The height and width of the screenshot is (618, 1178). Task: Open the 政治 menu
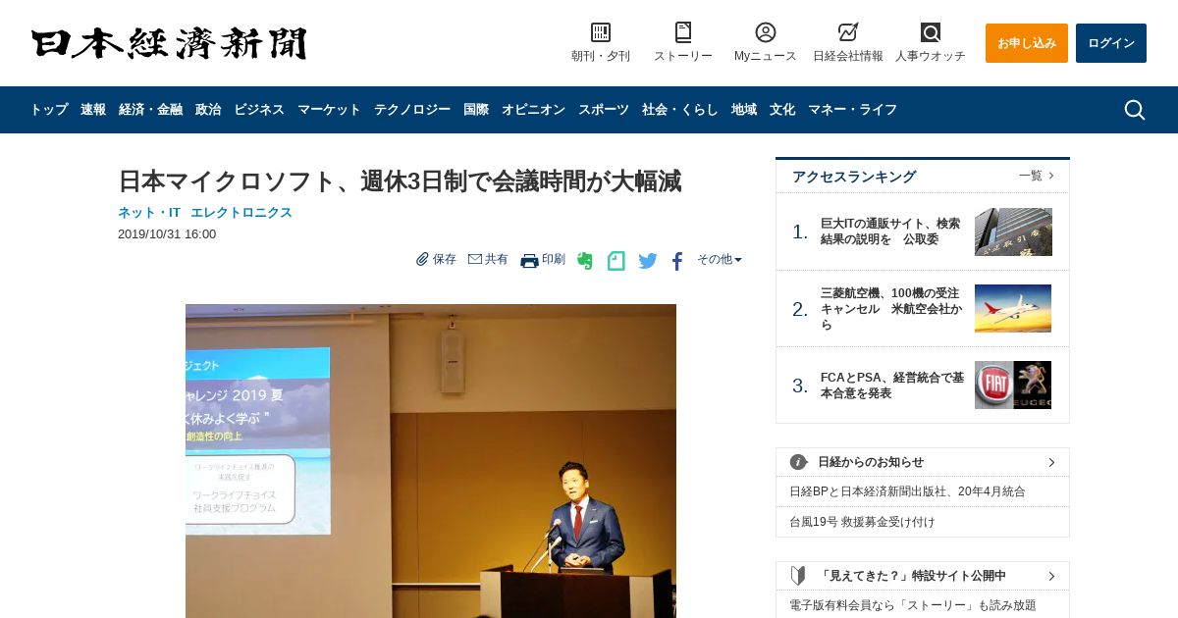208,110
